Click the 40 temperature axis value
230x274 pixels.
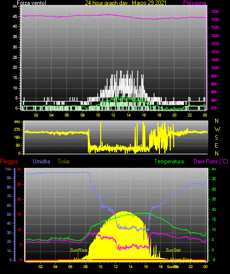(x=214, y=169)
